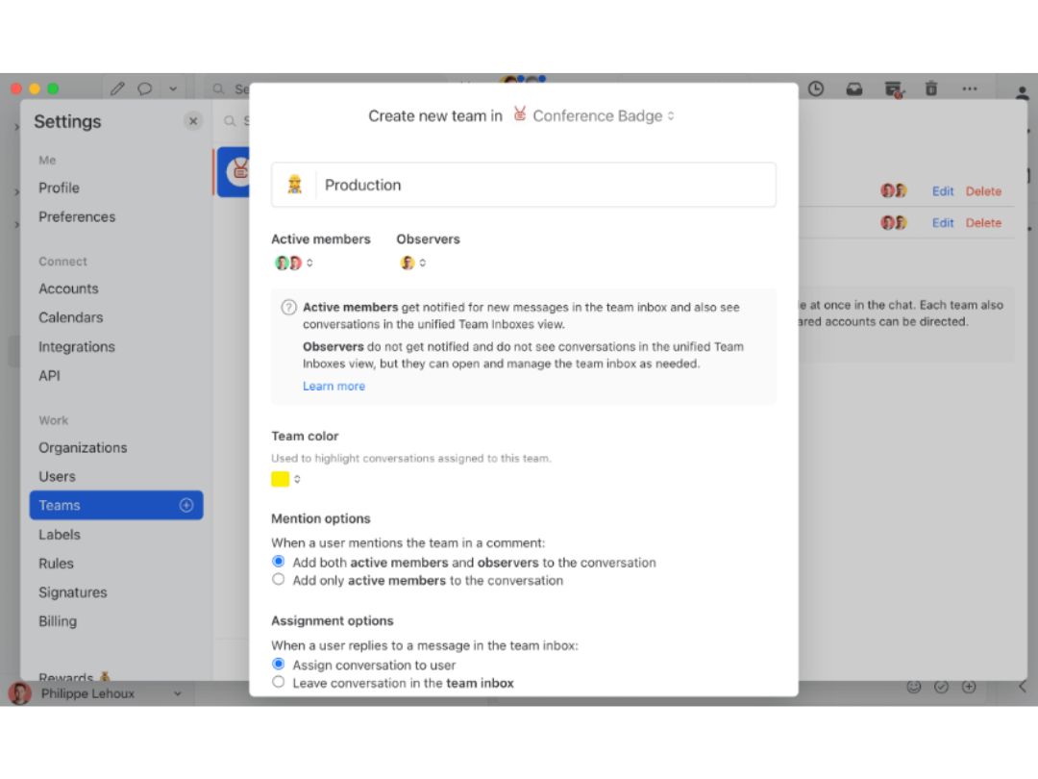1038x779 pixels.
Task: Open the team color picker stepper
Action: click(x=297, y=479)
